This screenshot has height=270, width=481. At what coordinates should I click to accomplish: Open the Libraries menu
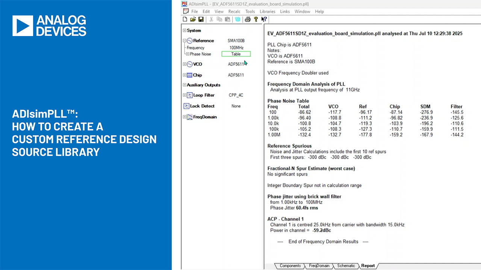tap(267, 12)
